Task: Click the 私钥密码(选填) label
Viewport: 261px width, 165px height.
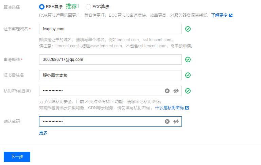Action: [17, 91]
